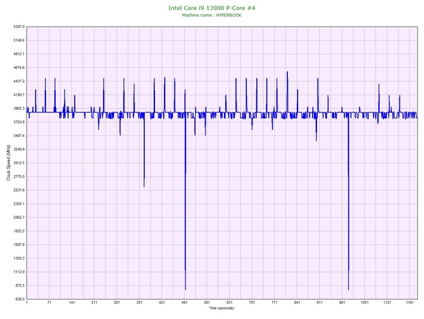The image size is (424, 319).
Task: Click the y-axis value 2775.0
Action: [19, 176]
